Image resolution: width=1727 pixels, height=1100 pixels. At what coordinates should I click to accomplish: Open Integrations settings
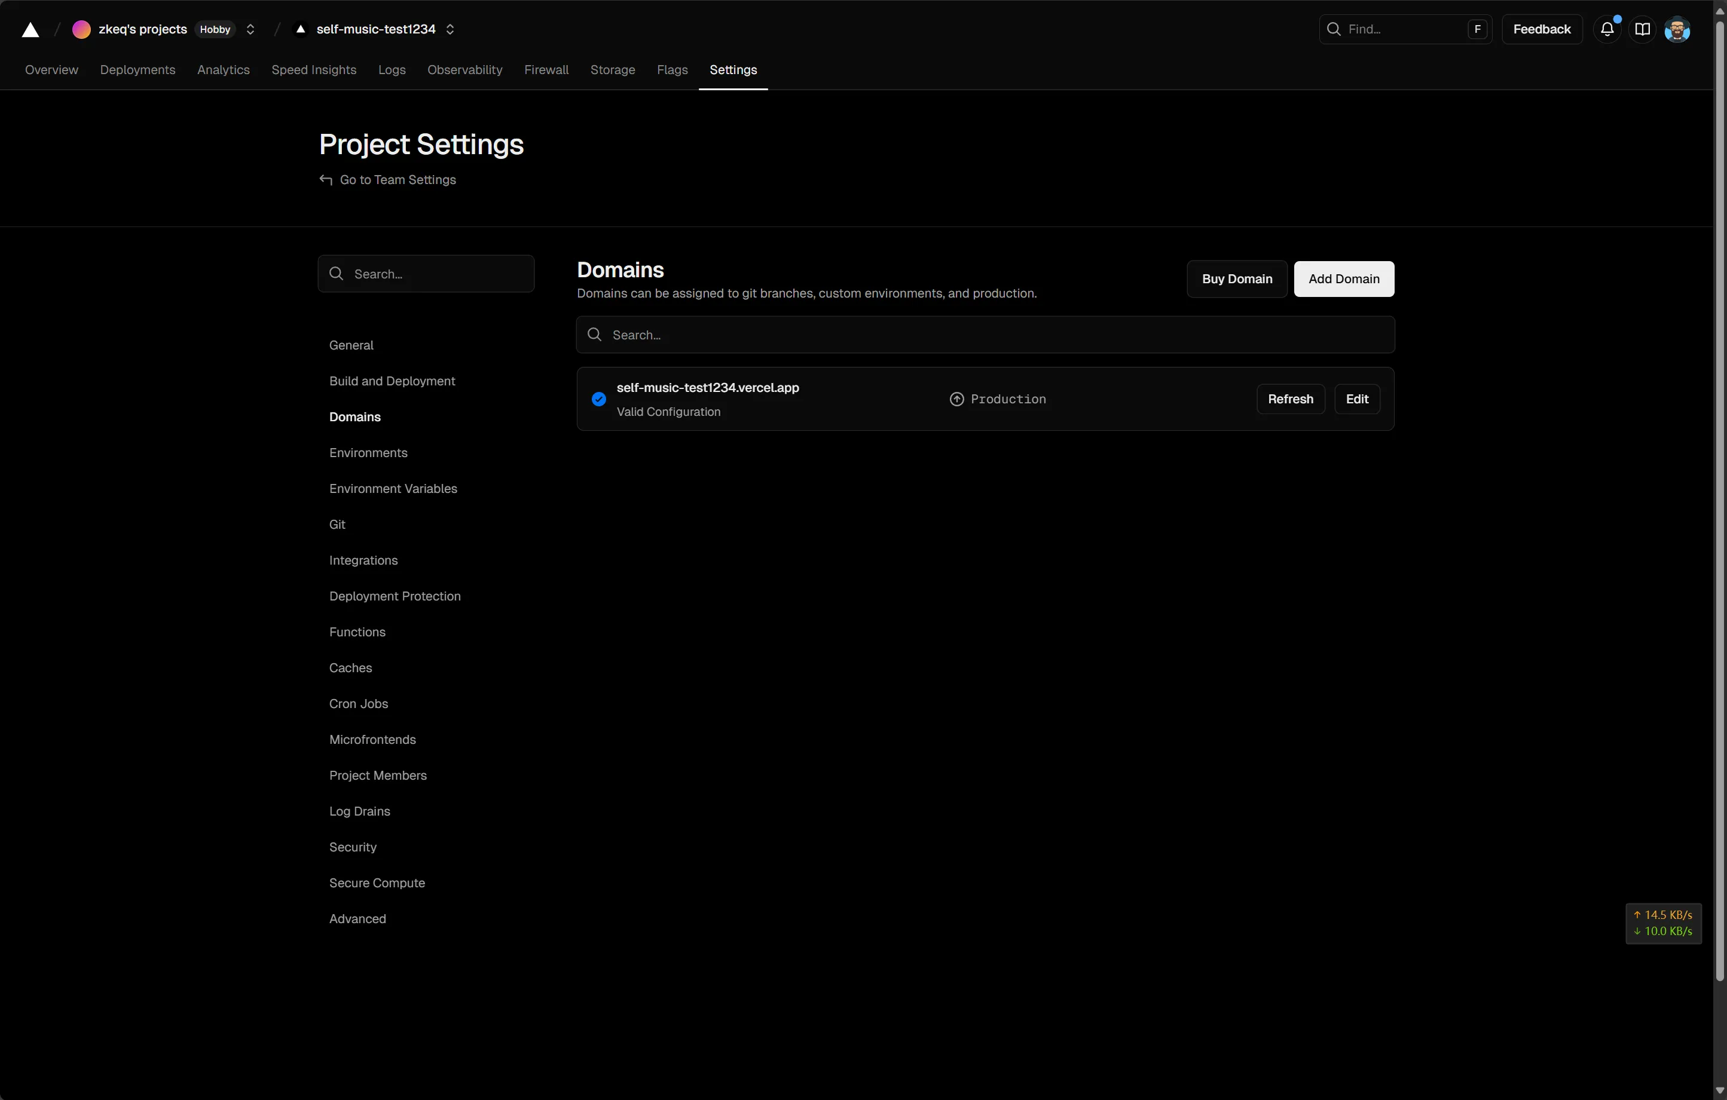click(x=363, y=560)
